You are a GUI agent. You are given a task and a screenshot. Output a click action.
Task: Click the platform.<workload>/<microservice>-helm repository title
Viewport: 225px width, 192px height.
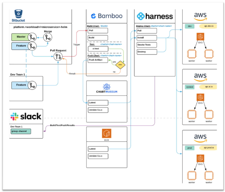[x=40, y=27]
